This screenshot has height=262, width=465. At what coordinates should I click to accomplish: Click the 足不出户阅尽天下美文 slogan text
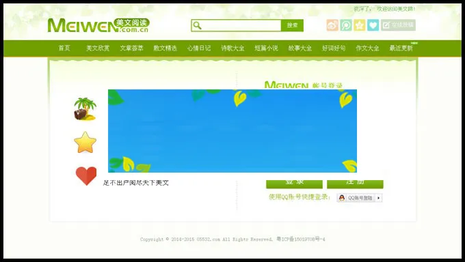tap(136, 183)
